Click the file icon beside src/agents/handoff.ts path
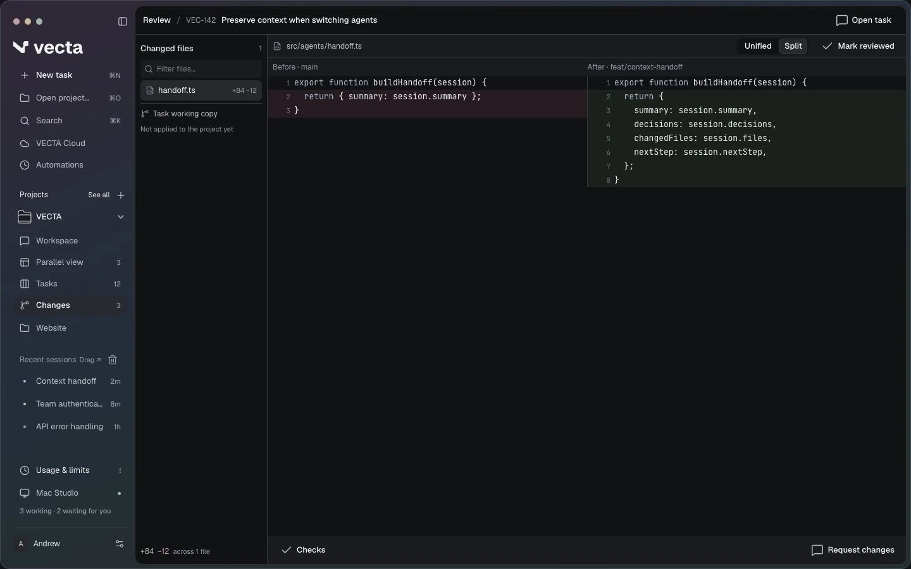Image resolution: width=911 pixels, height=569 pixels. click(x=277, y=46)
